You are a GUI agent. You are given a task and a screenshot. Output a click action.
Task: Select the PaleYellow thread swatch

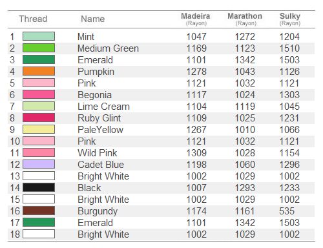(39, 129)
